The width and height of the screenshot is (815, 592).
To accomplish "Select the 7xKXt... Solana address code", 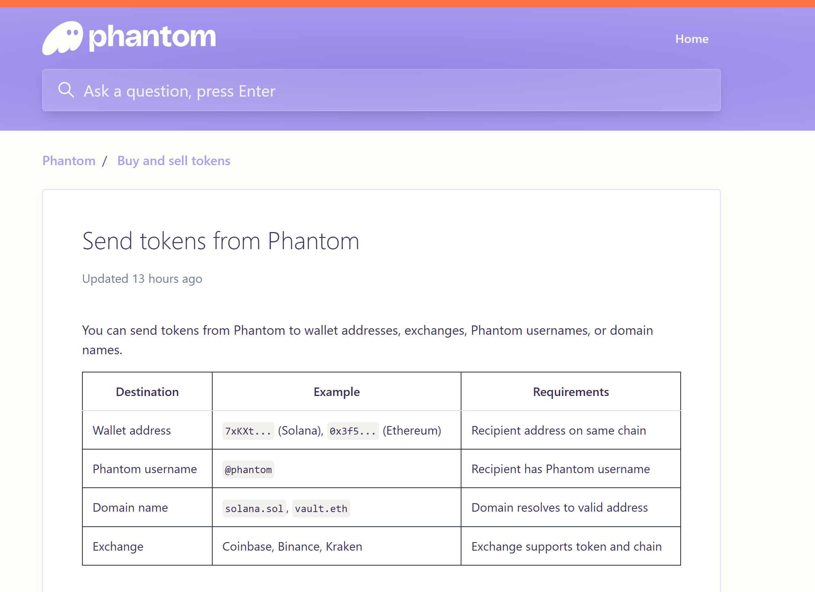I will pos(248,431).
